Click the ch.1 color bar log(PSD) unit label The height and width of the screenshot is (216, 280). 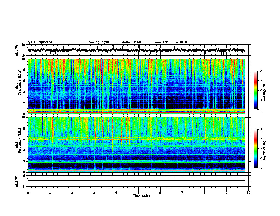click(265, 92)
